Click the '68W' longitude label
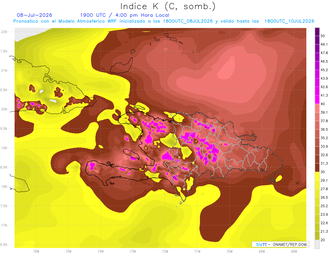This screenshot has height=255, width=330. [x=294, y=251]
